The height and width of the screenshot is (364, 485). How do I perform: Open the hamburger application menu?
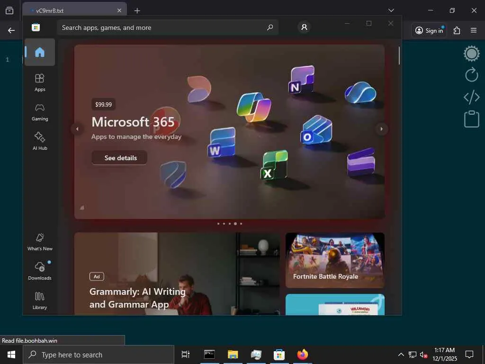[x=474, y=30]
